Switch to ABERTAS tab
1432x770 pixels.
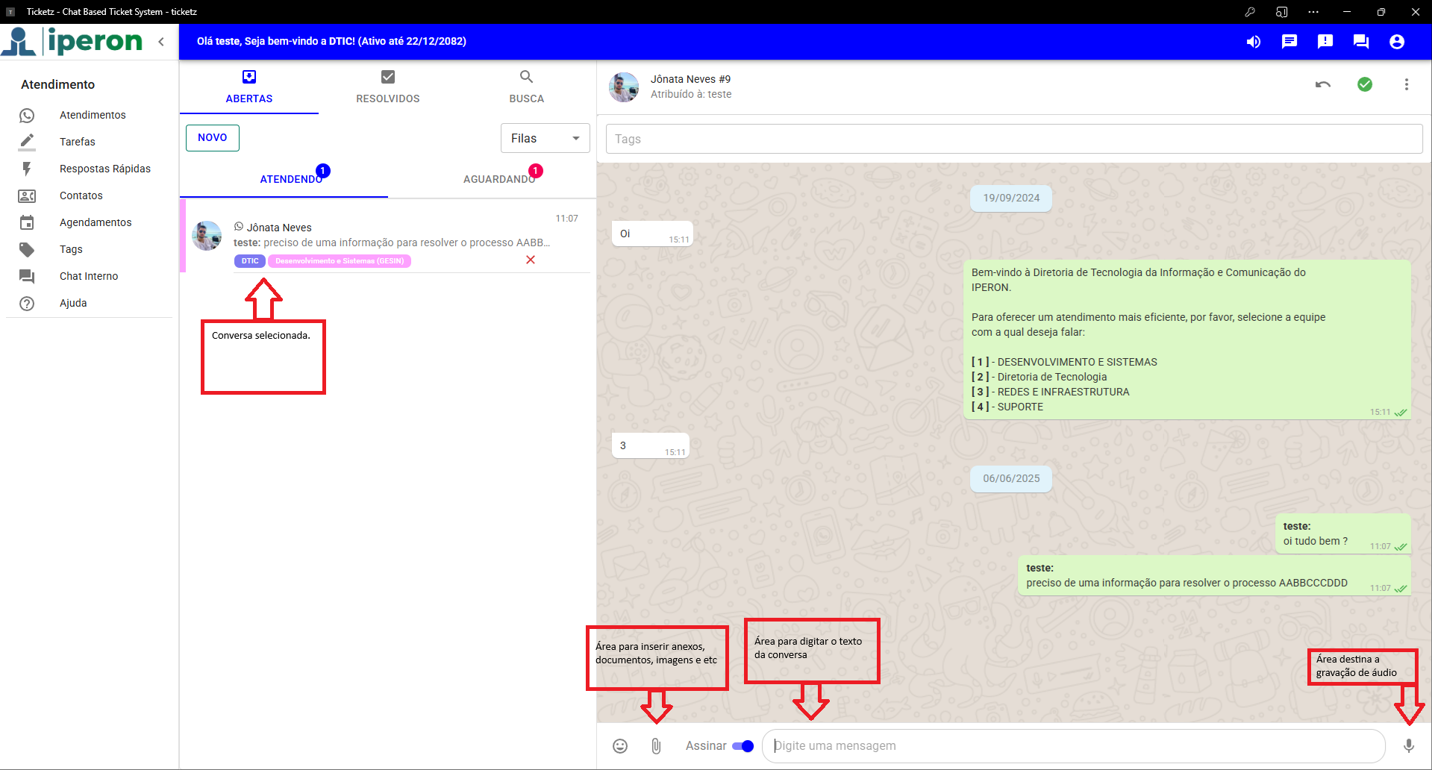pos(249,87)
